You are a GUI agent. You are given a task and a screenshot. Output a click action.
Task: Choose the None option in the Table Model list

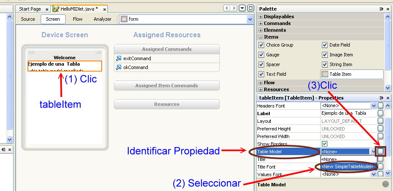(349, 159)
